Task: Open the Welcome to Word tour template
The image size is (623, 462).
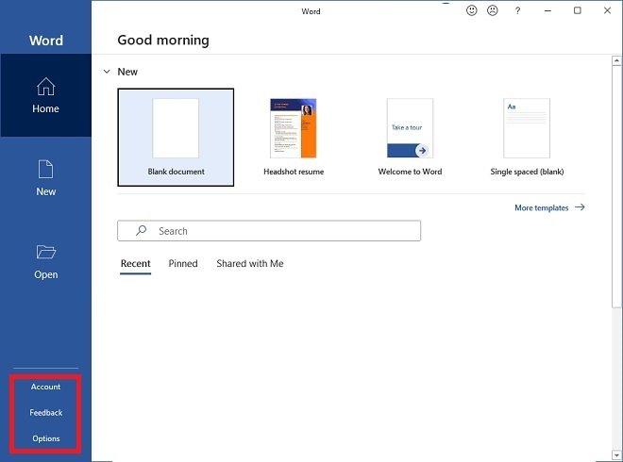Action: click(410, 137)
